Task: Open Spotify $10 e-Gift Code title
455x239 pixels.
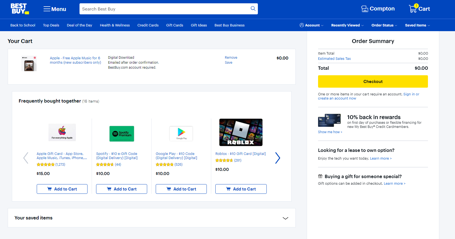Action: point(117,156)
